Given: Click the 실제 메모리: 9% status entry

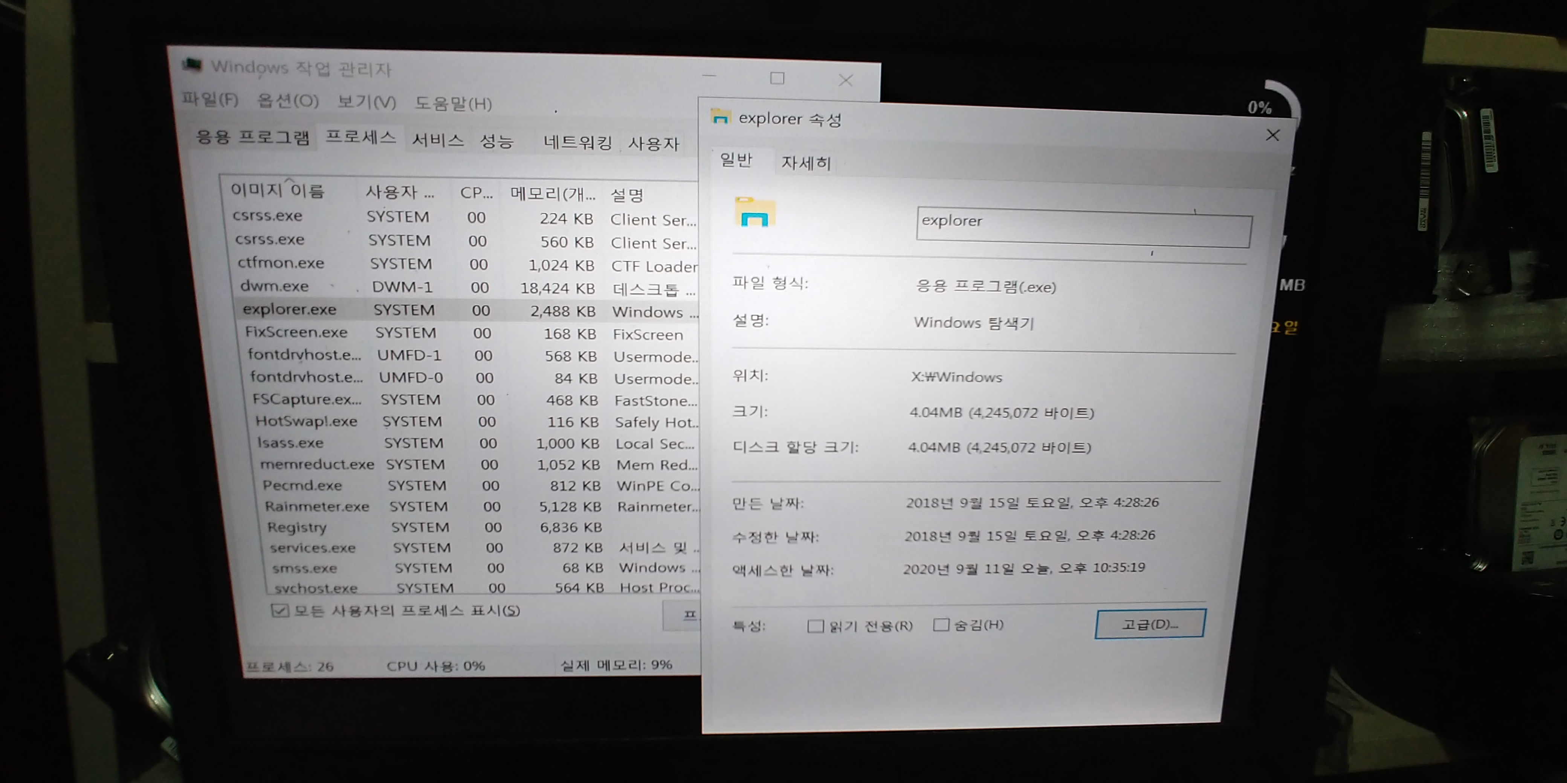Looking at the screenshot, I should tap(615, 664).
